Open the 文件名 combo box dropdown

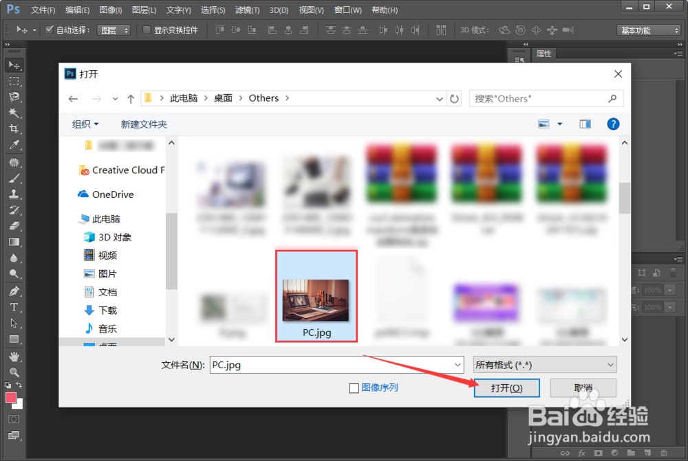click(458, 365)
